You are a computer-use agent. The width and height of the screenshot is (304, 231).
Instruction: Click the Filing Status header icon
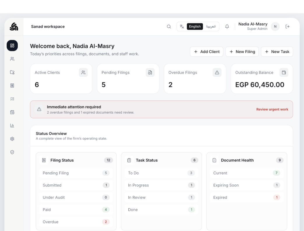tap(44, 160)
